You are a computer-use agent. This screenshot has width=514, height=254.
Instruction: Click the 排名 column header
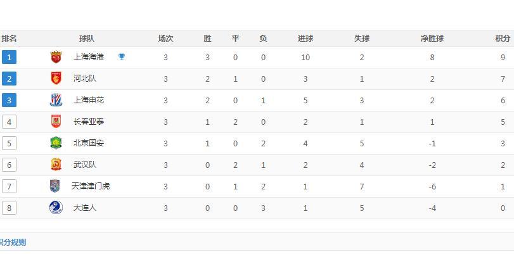[9, 39]
